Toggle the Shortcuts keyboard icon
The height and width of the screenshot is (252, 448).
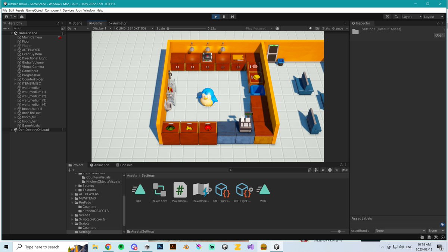point(318,28)
